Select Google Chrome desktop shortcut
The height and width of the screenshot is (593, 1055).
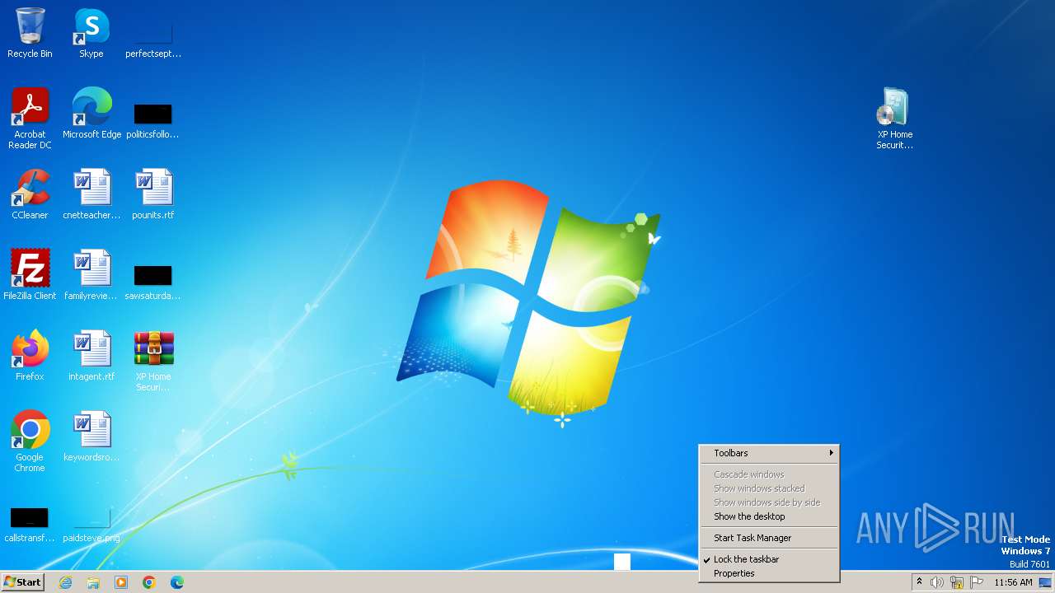pyautogui.click(x=30, y=441)
